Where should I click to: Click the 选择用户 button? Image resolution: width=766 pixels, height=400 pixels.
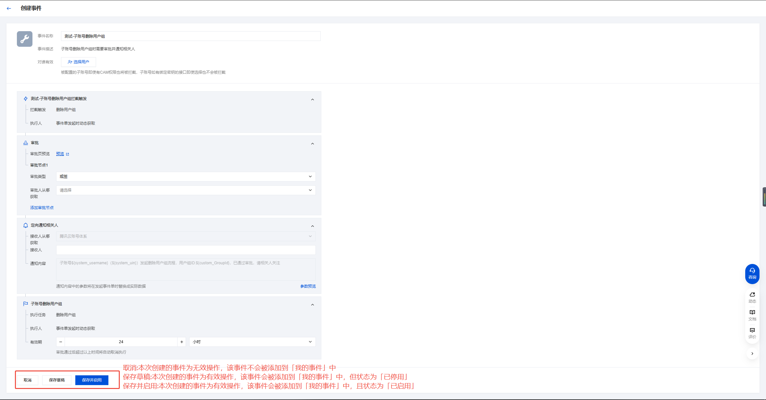79,62
